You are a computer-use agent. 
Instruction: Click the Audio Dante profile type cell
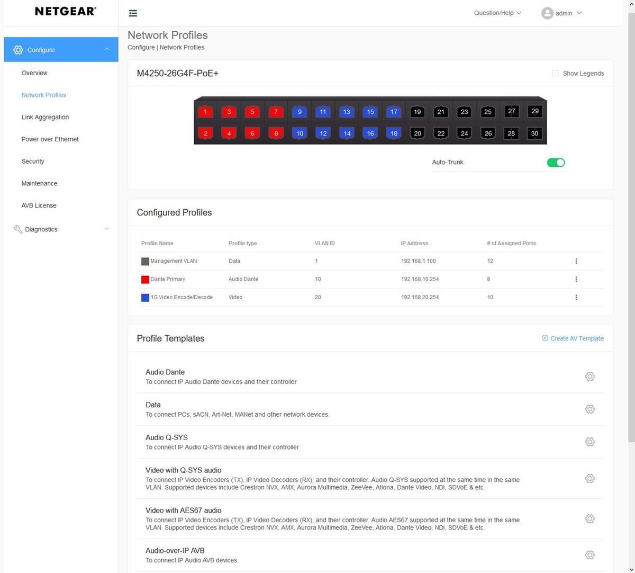point(243,279)
